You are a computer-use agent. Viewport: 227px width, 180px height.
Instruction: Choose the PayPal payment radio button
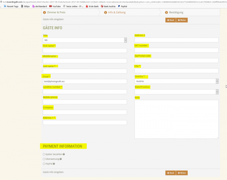coord(44,164)
